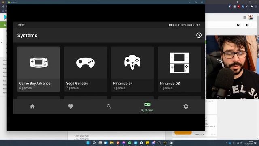This screenshot has width=259, height=146.
Task: Click the SIM card status icon
Action: point(19,25)
